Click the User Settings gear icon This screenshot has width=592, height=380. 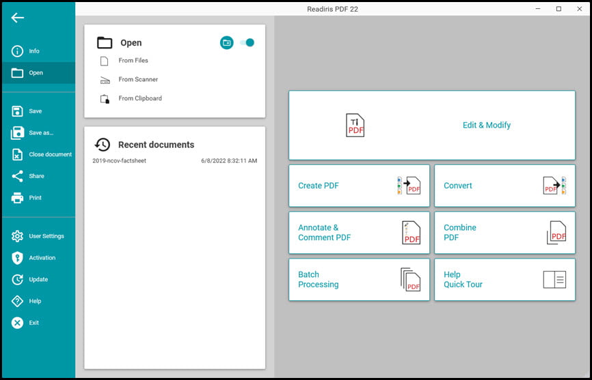pos(17,236)
